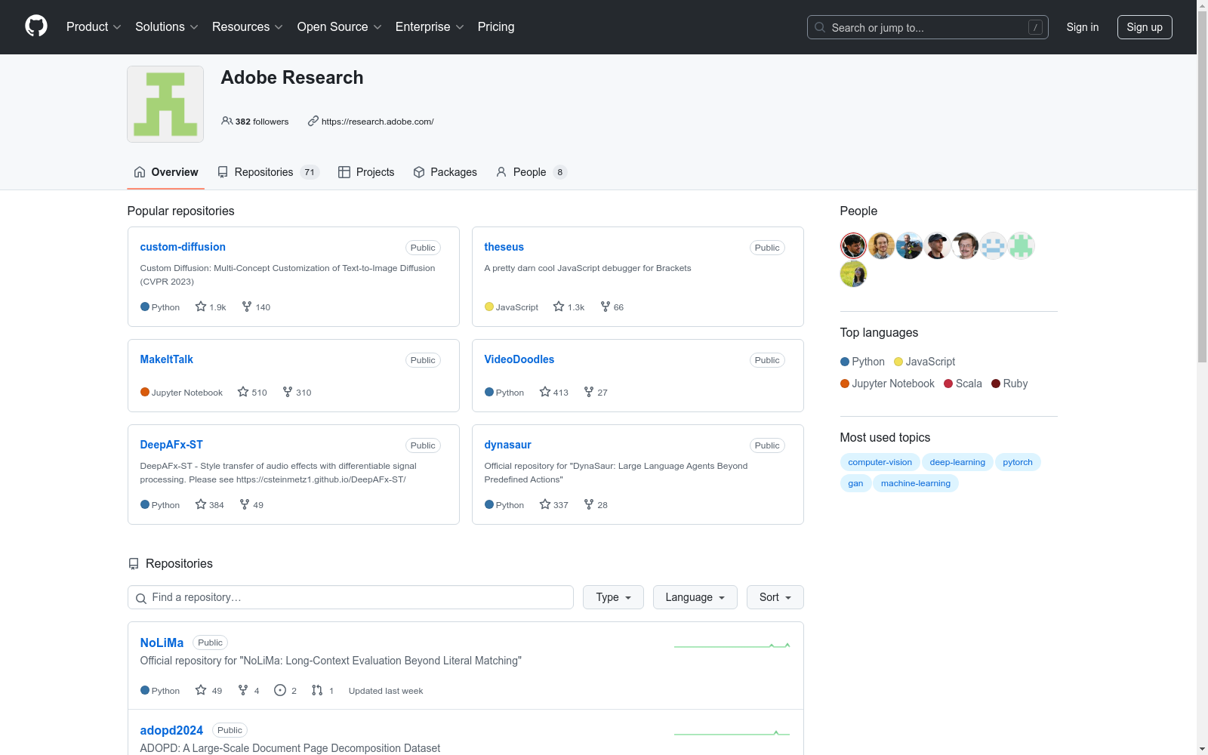Open the dynasaur repository
The height and width of the screenshot is (755, 1208).
pyautogui.click(x=507, y=445)
